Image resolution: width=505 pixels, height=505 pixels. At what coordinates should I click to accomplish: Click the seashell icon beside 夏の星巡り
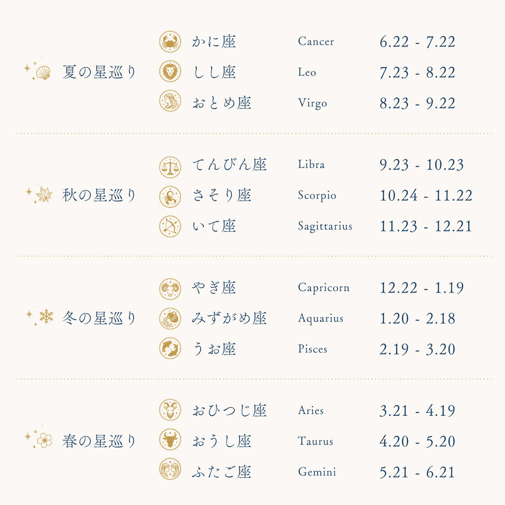(43, 73)
